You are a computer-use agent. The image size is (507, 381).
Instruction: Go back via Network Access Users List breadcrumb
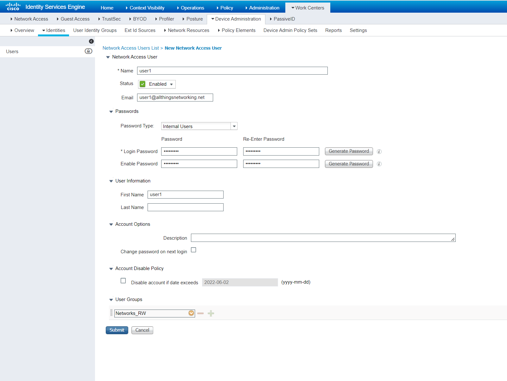[x=131, y=48]
